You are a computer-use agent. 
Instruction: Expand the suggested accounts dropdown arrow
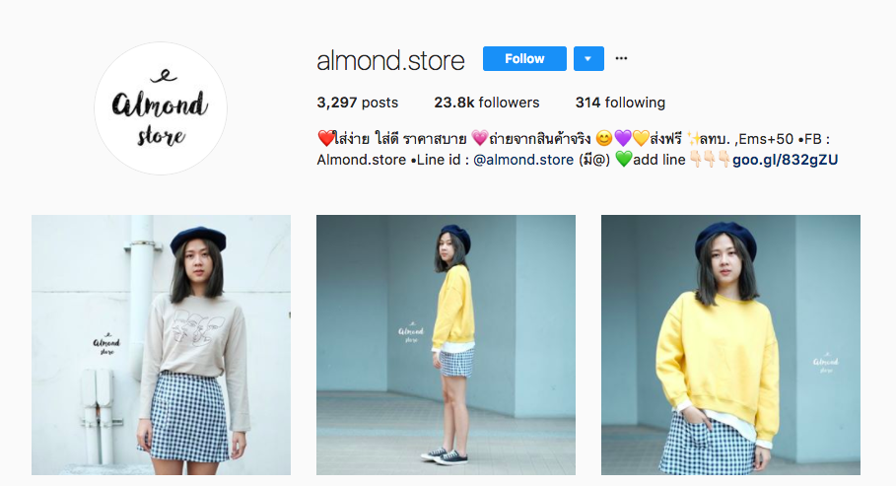pyautogui.click(x=588, y=59)
